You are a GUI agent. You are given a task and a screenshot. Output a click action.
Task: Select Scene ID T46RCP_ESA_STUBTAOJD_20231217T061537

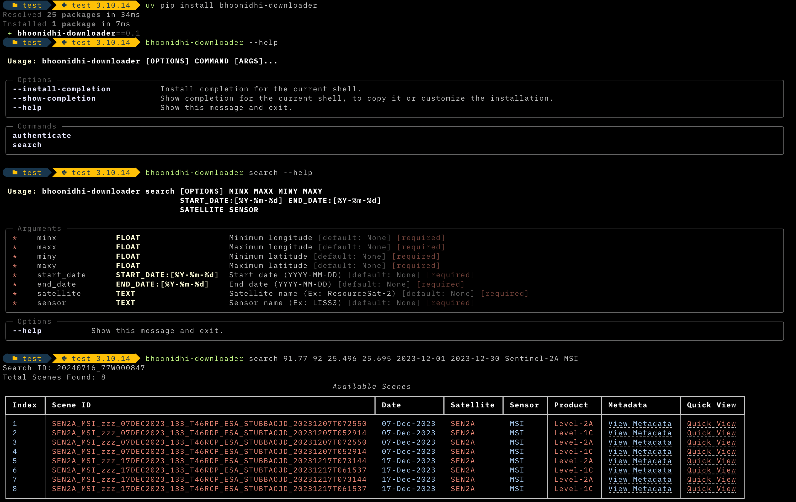point(209,488)
